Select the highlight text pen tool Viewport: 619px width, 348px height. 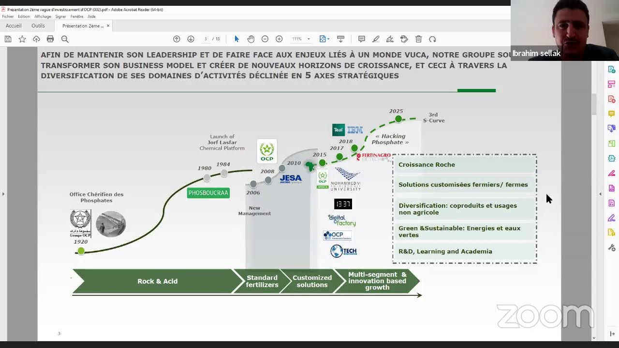coord(376,39)
